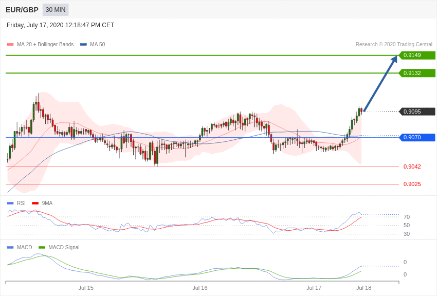Image resolution: width=437 pixels, height=296 pixels.
Task: Click the RSI 30 axis value
Action: [x=407, y=234]
